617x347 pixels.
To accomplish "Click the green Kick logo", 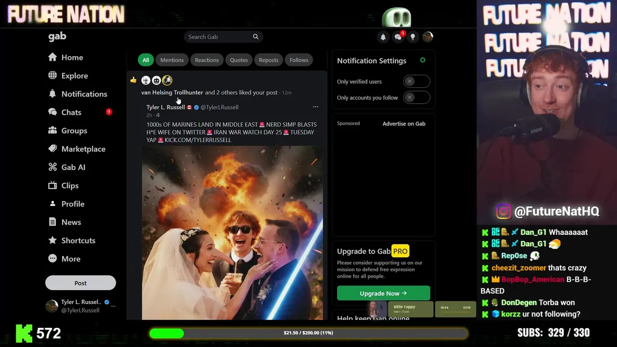I will point(24,333).
